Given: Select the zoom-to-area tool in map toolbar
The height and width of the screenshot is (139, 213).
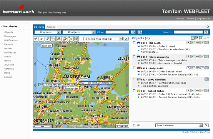Looking at the screenshot, I should click(x=47, y=39).
